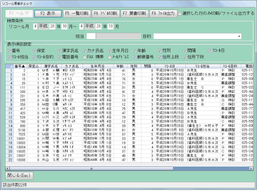257x192 pixels.
Task: Toggle the 番号 display checkbox
Action: (x=9, y=51)
